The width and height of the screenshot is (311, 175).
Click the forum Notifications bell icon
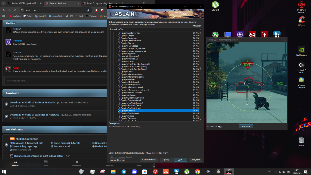(x=77, y=162)
